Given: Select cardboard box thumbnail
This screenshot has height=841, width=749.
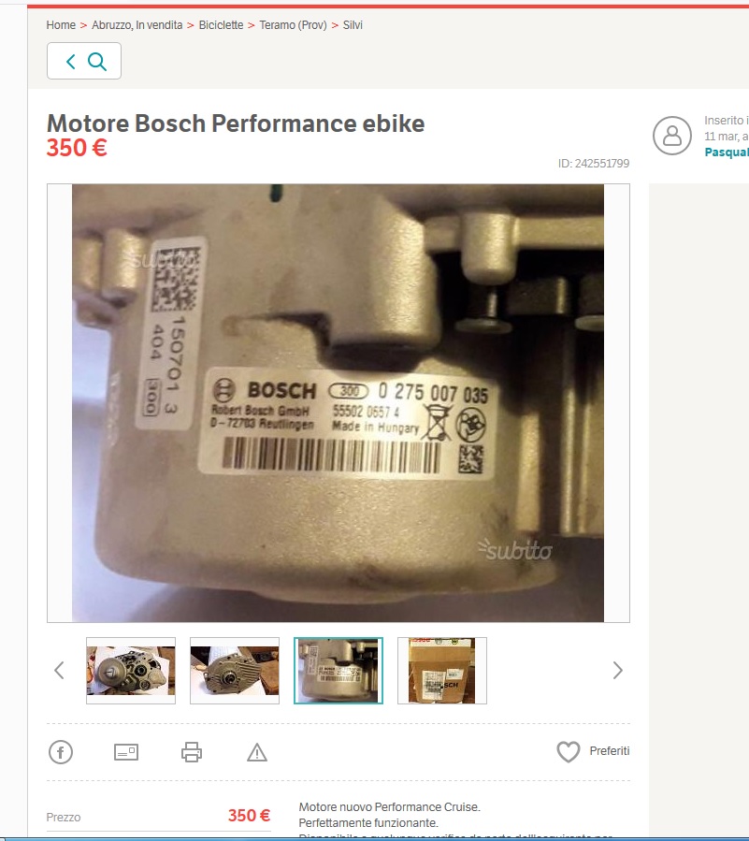Looking at the screenshot, I should [441, 671].
